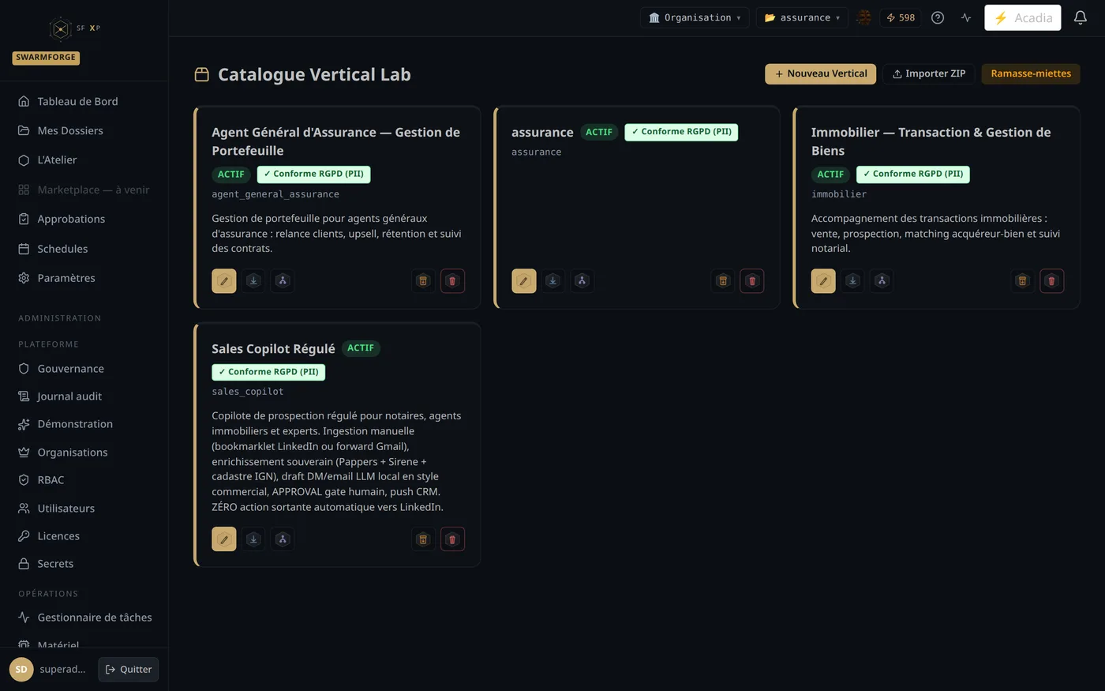Click the 598 credits badge
Screen dimensions: 1105x691
tap(901, 17)
